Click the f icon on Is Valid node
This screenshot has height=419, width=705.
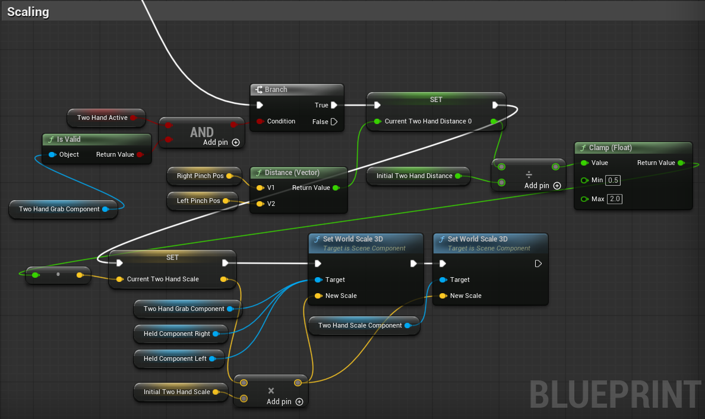pos(50,139)
